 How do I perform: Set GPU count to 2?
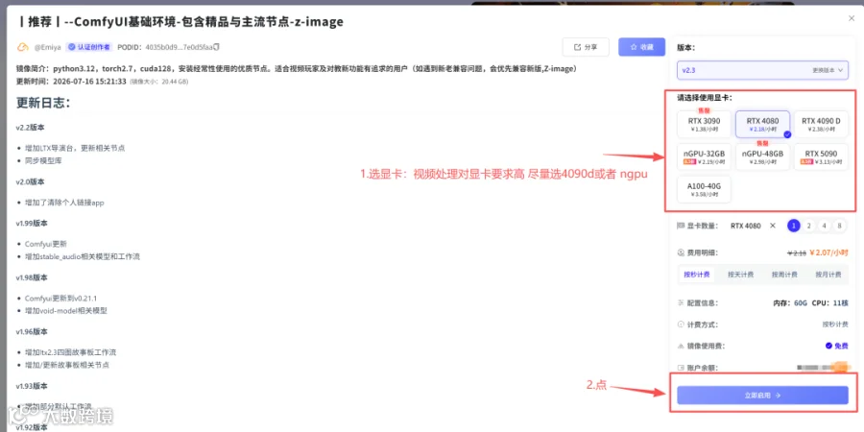click(x=808, y=226)
